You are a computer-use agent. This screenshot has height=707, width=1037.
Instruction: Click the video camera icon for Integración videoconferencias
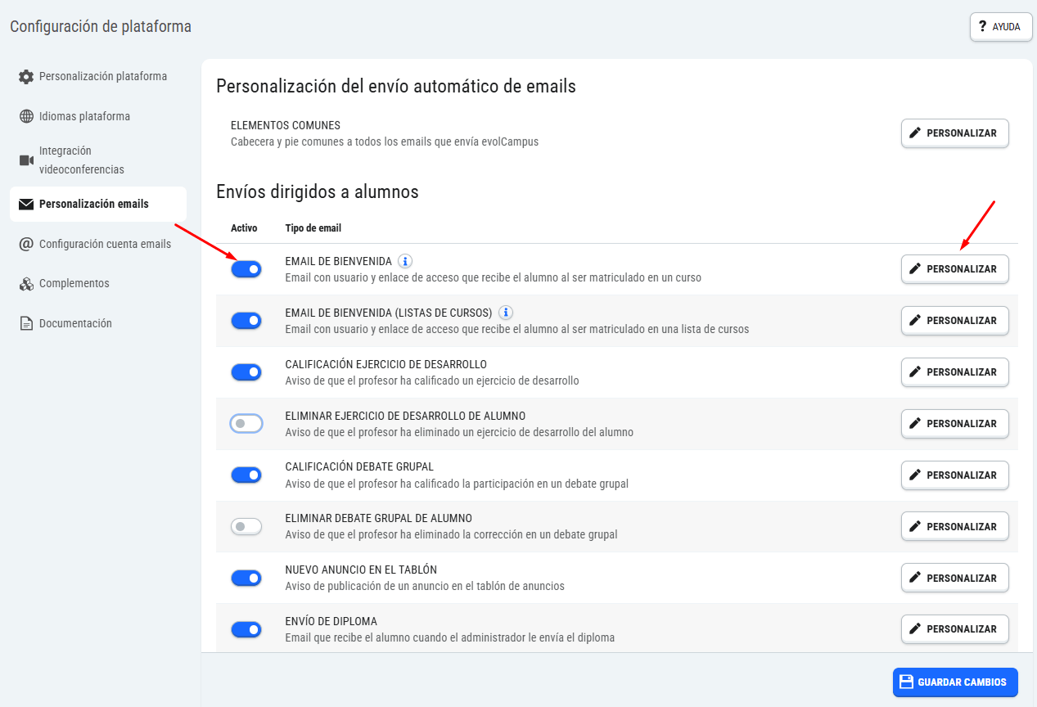tap(26, 160)
